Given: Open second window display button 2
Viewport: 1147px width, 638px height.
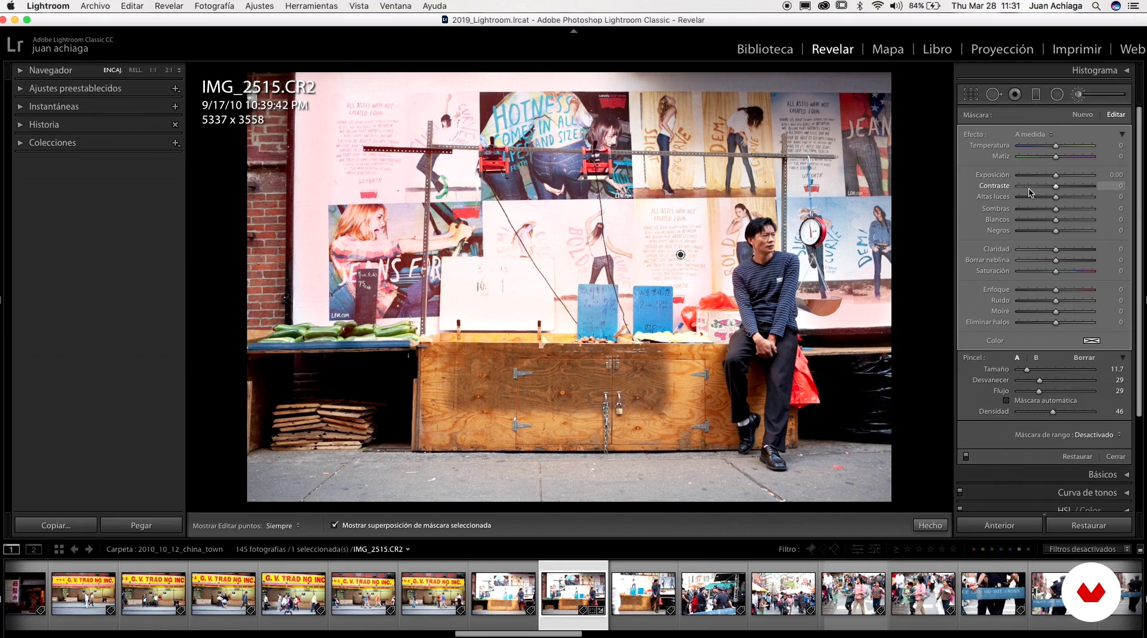Looking at the screenshot, I should (33, 550).
